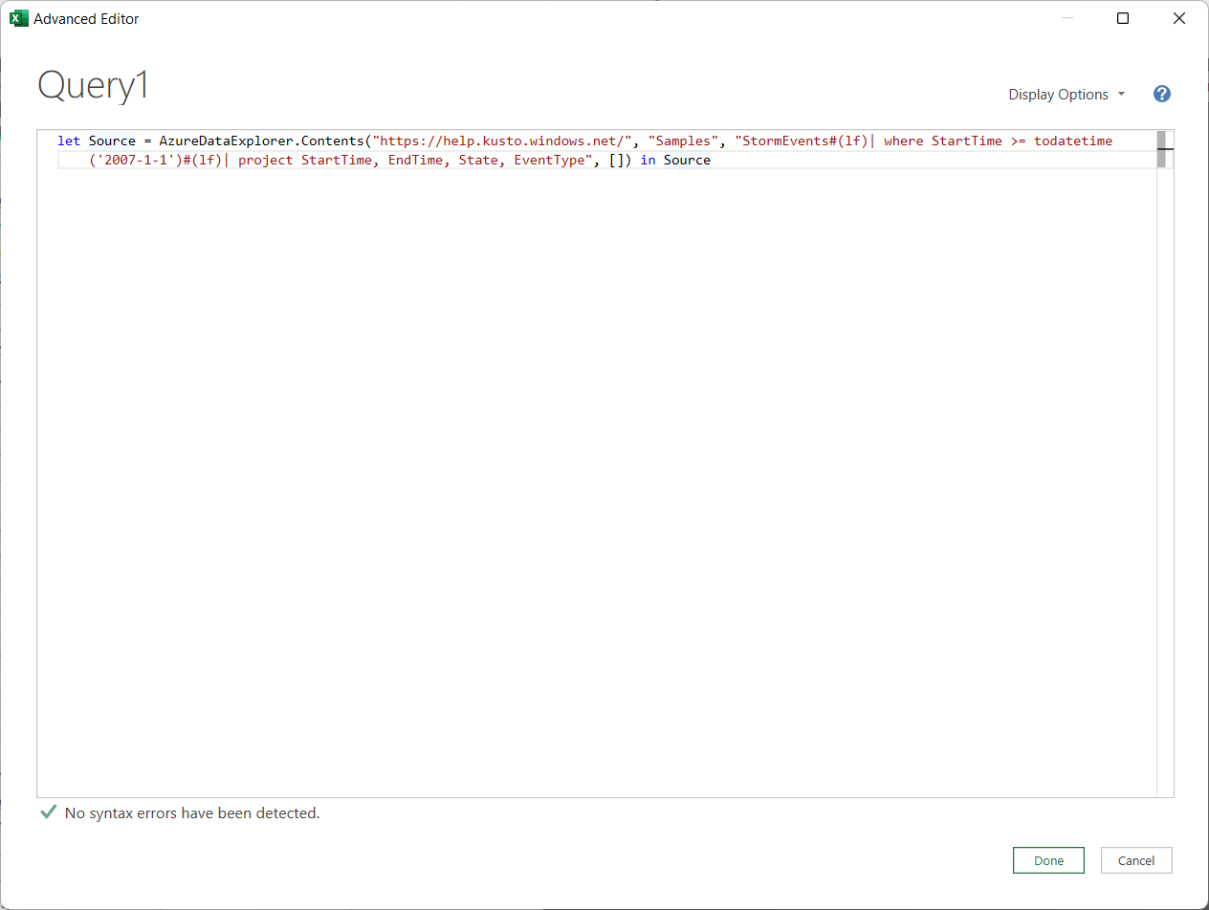Click the Excel icon in title bar
This screenshot has width=1209, height=910.
click(18, 18)
